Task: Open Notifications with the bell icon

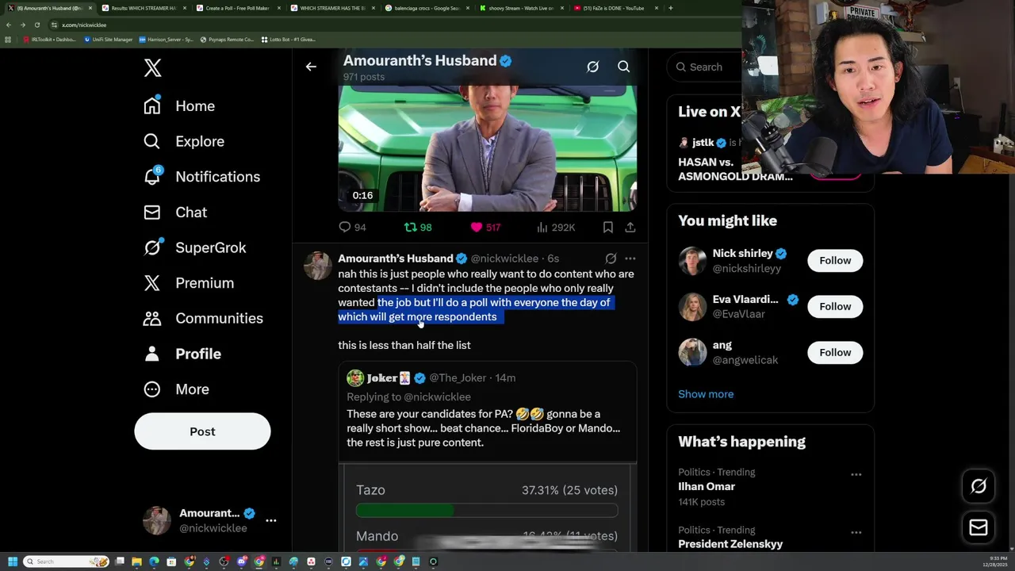Action: [201, 177]
